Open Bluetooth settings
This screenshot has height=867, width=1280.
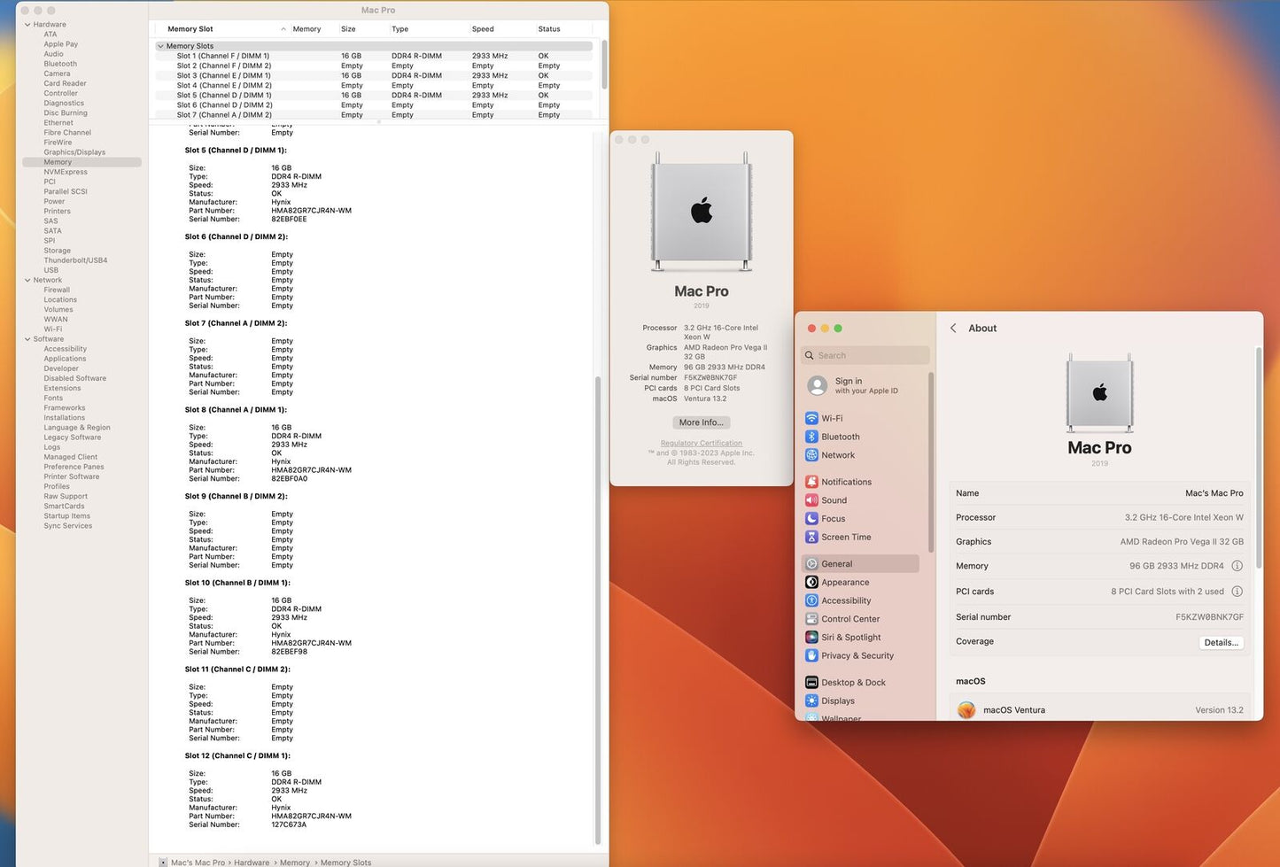839,437
